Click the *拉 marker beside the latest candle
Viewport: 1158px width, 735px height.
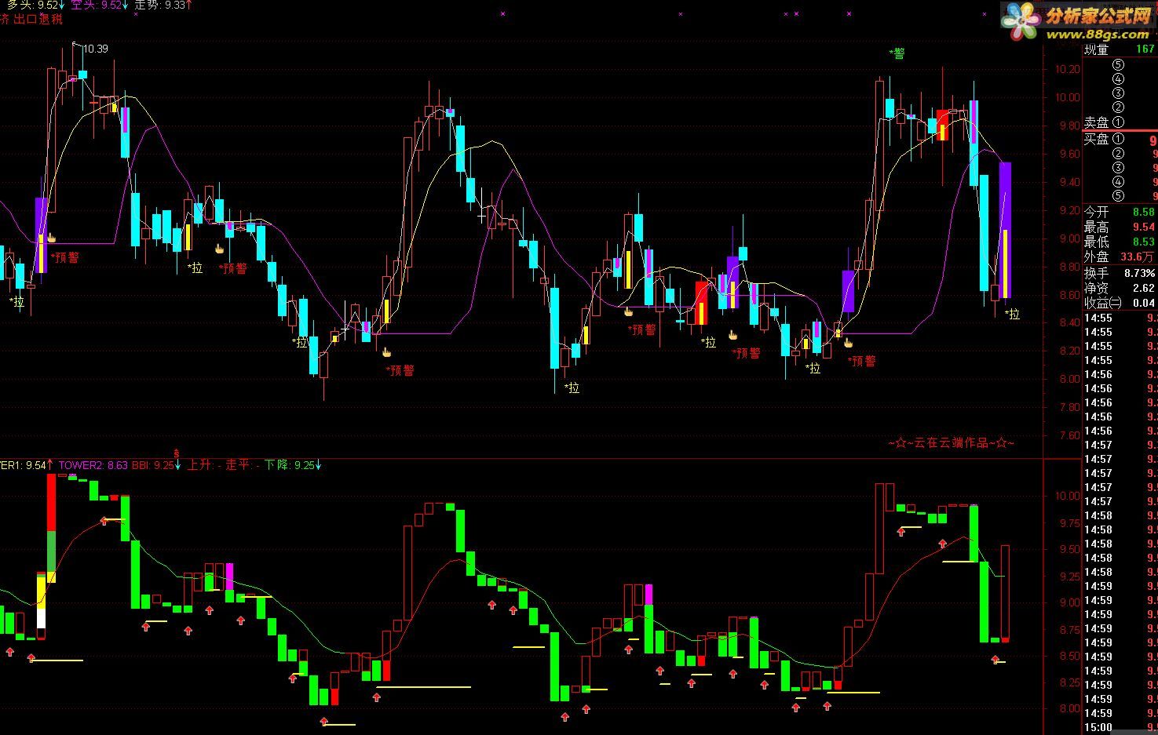(x=1013, y=314)
